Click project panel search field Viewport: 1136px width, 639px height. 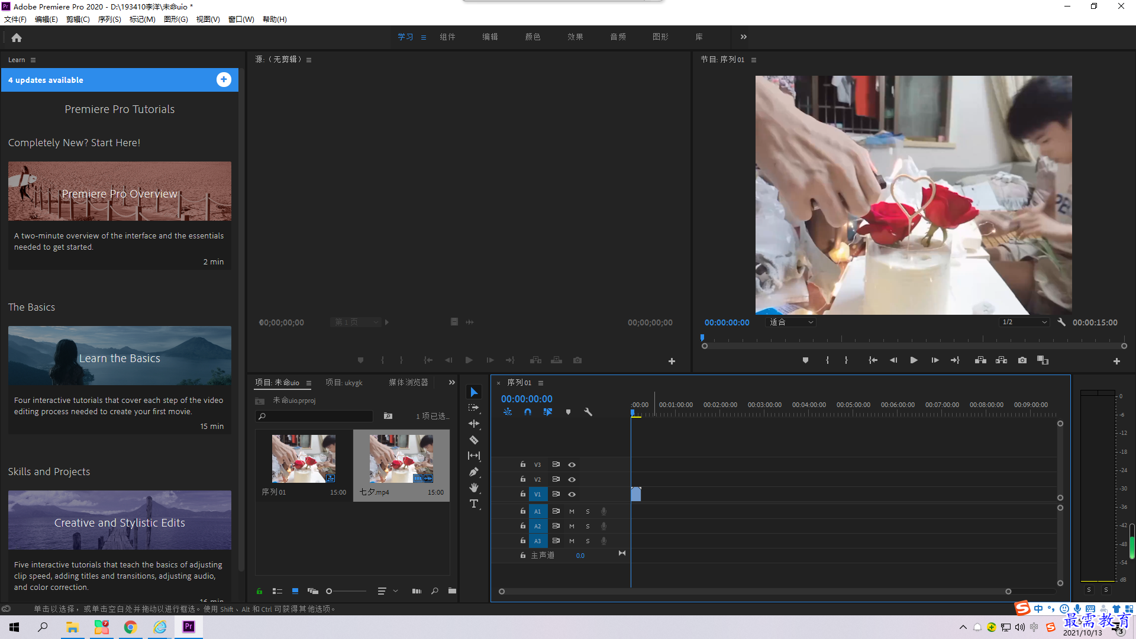[x=314, y=417]
